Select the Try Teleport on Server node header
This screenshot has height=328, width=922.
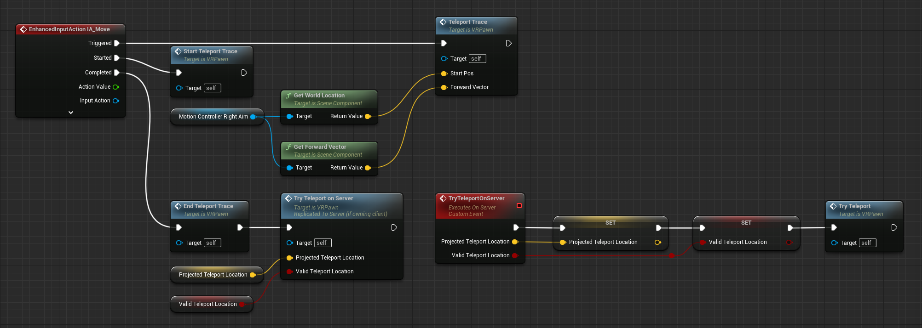point(342,206)
